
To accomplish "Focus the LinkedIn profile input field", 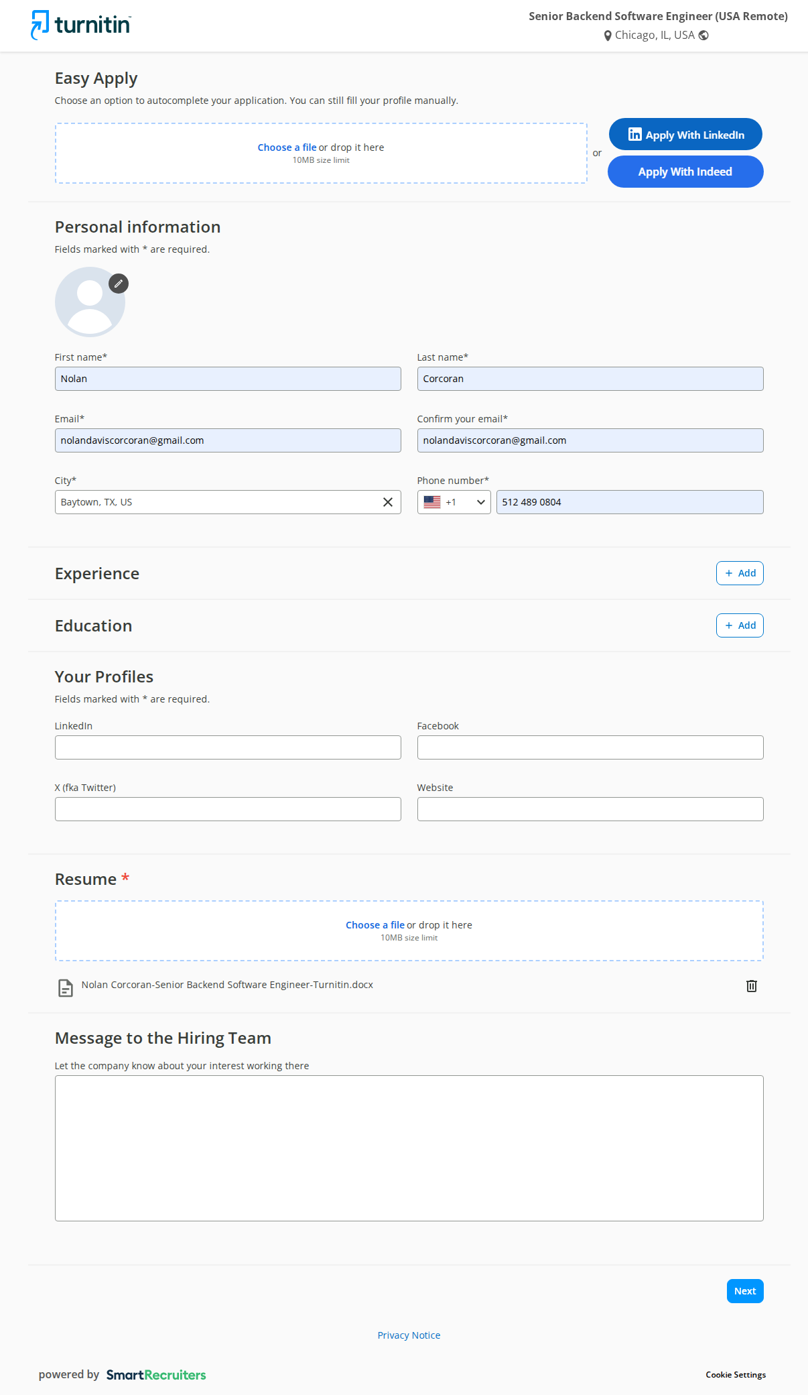I will coord(228,747).
